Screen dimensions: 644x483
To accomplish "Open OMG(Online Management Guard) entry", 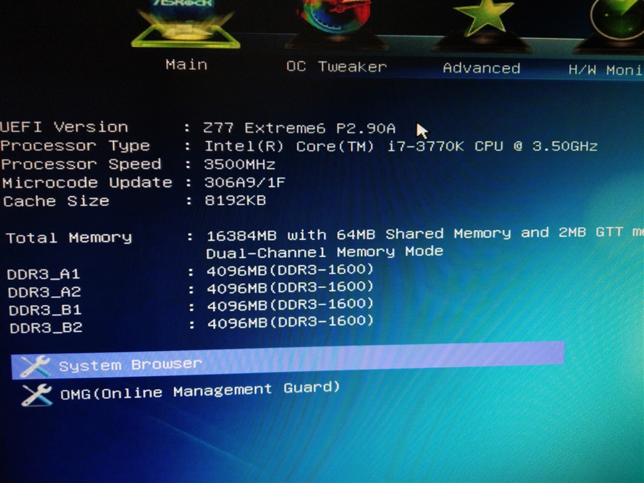I will [x=200, y=391].
